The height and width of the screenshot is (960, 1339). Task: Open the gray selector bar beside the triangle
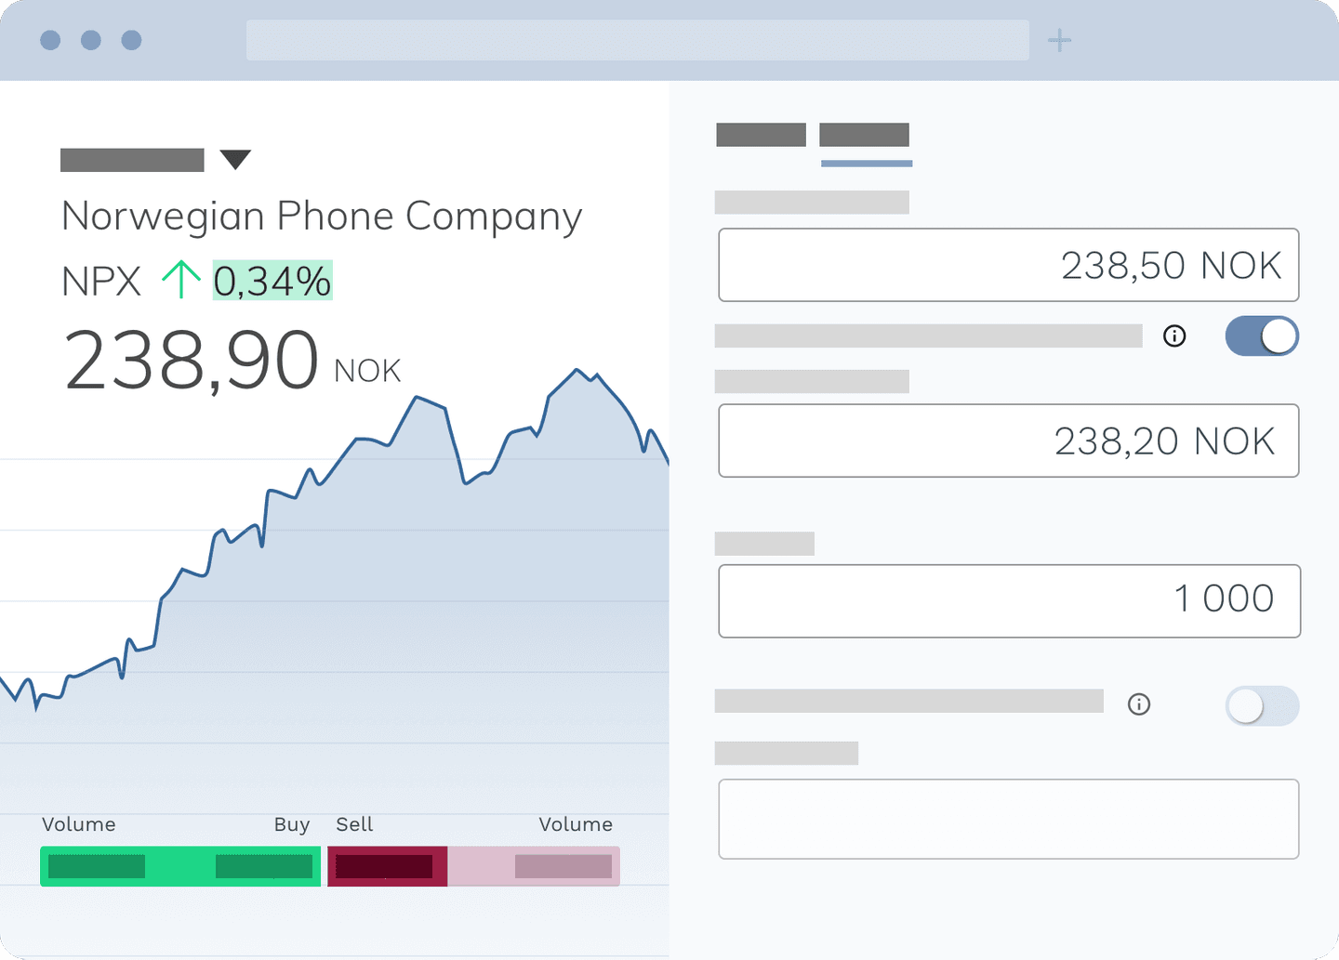(x=132, y=160)
